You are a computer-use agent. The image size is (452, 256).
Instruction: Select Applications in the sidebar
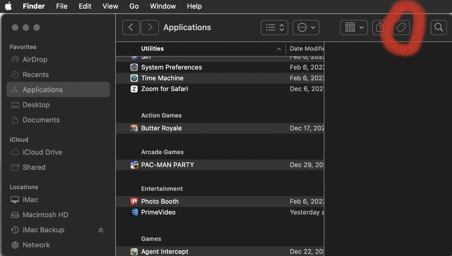[x=58, y=89]
